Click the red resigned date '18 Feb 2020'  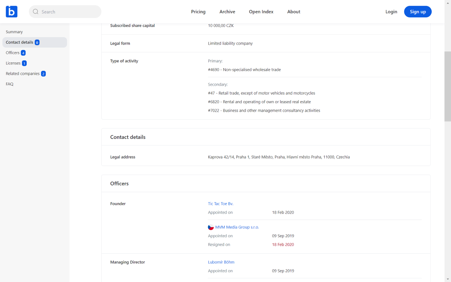click(x=283, y=245)
